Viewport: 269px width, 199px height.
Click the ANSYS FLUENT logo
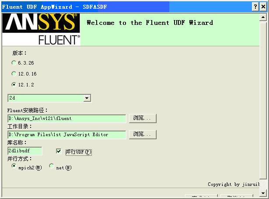[41, 29]
